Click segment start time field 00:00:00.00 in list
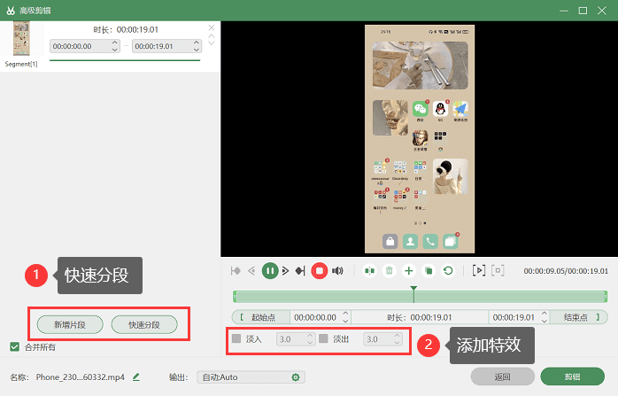618x396 pixels. tap(85, 46)
